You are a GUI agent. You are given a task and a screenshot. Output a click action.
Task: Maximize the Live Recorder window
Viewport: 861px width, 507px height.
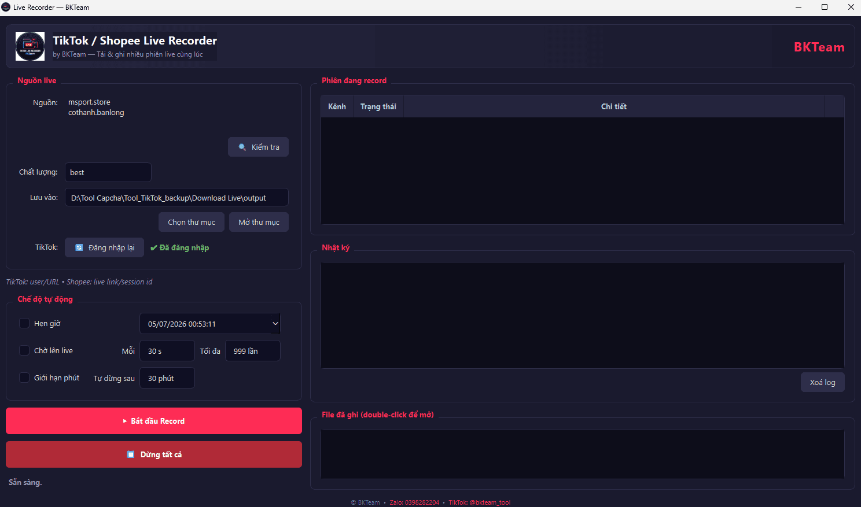825,8
